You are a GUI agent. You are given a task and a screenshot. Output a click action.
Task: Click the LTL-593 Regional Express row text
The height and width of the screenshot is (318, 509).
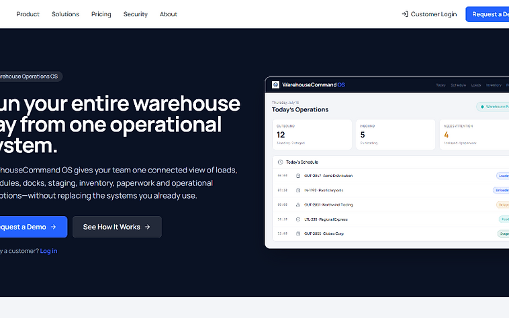tap(326, 219)
